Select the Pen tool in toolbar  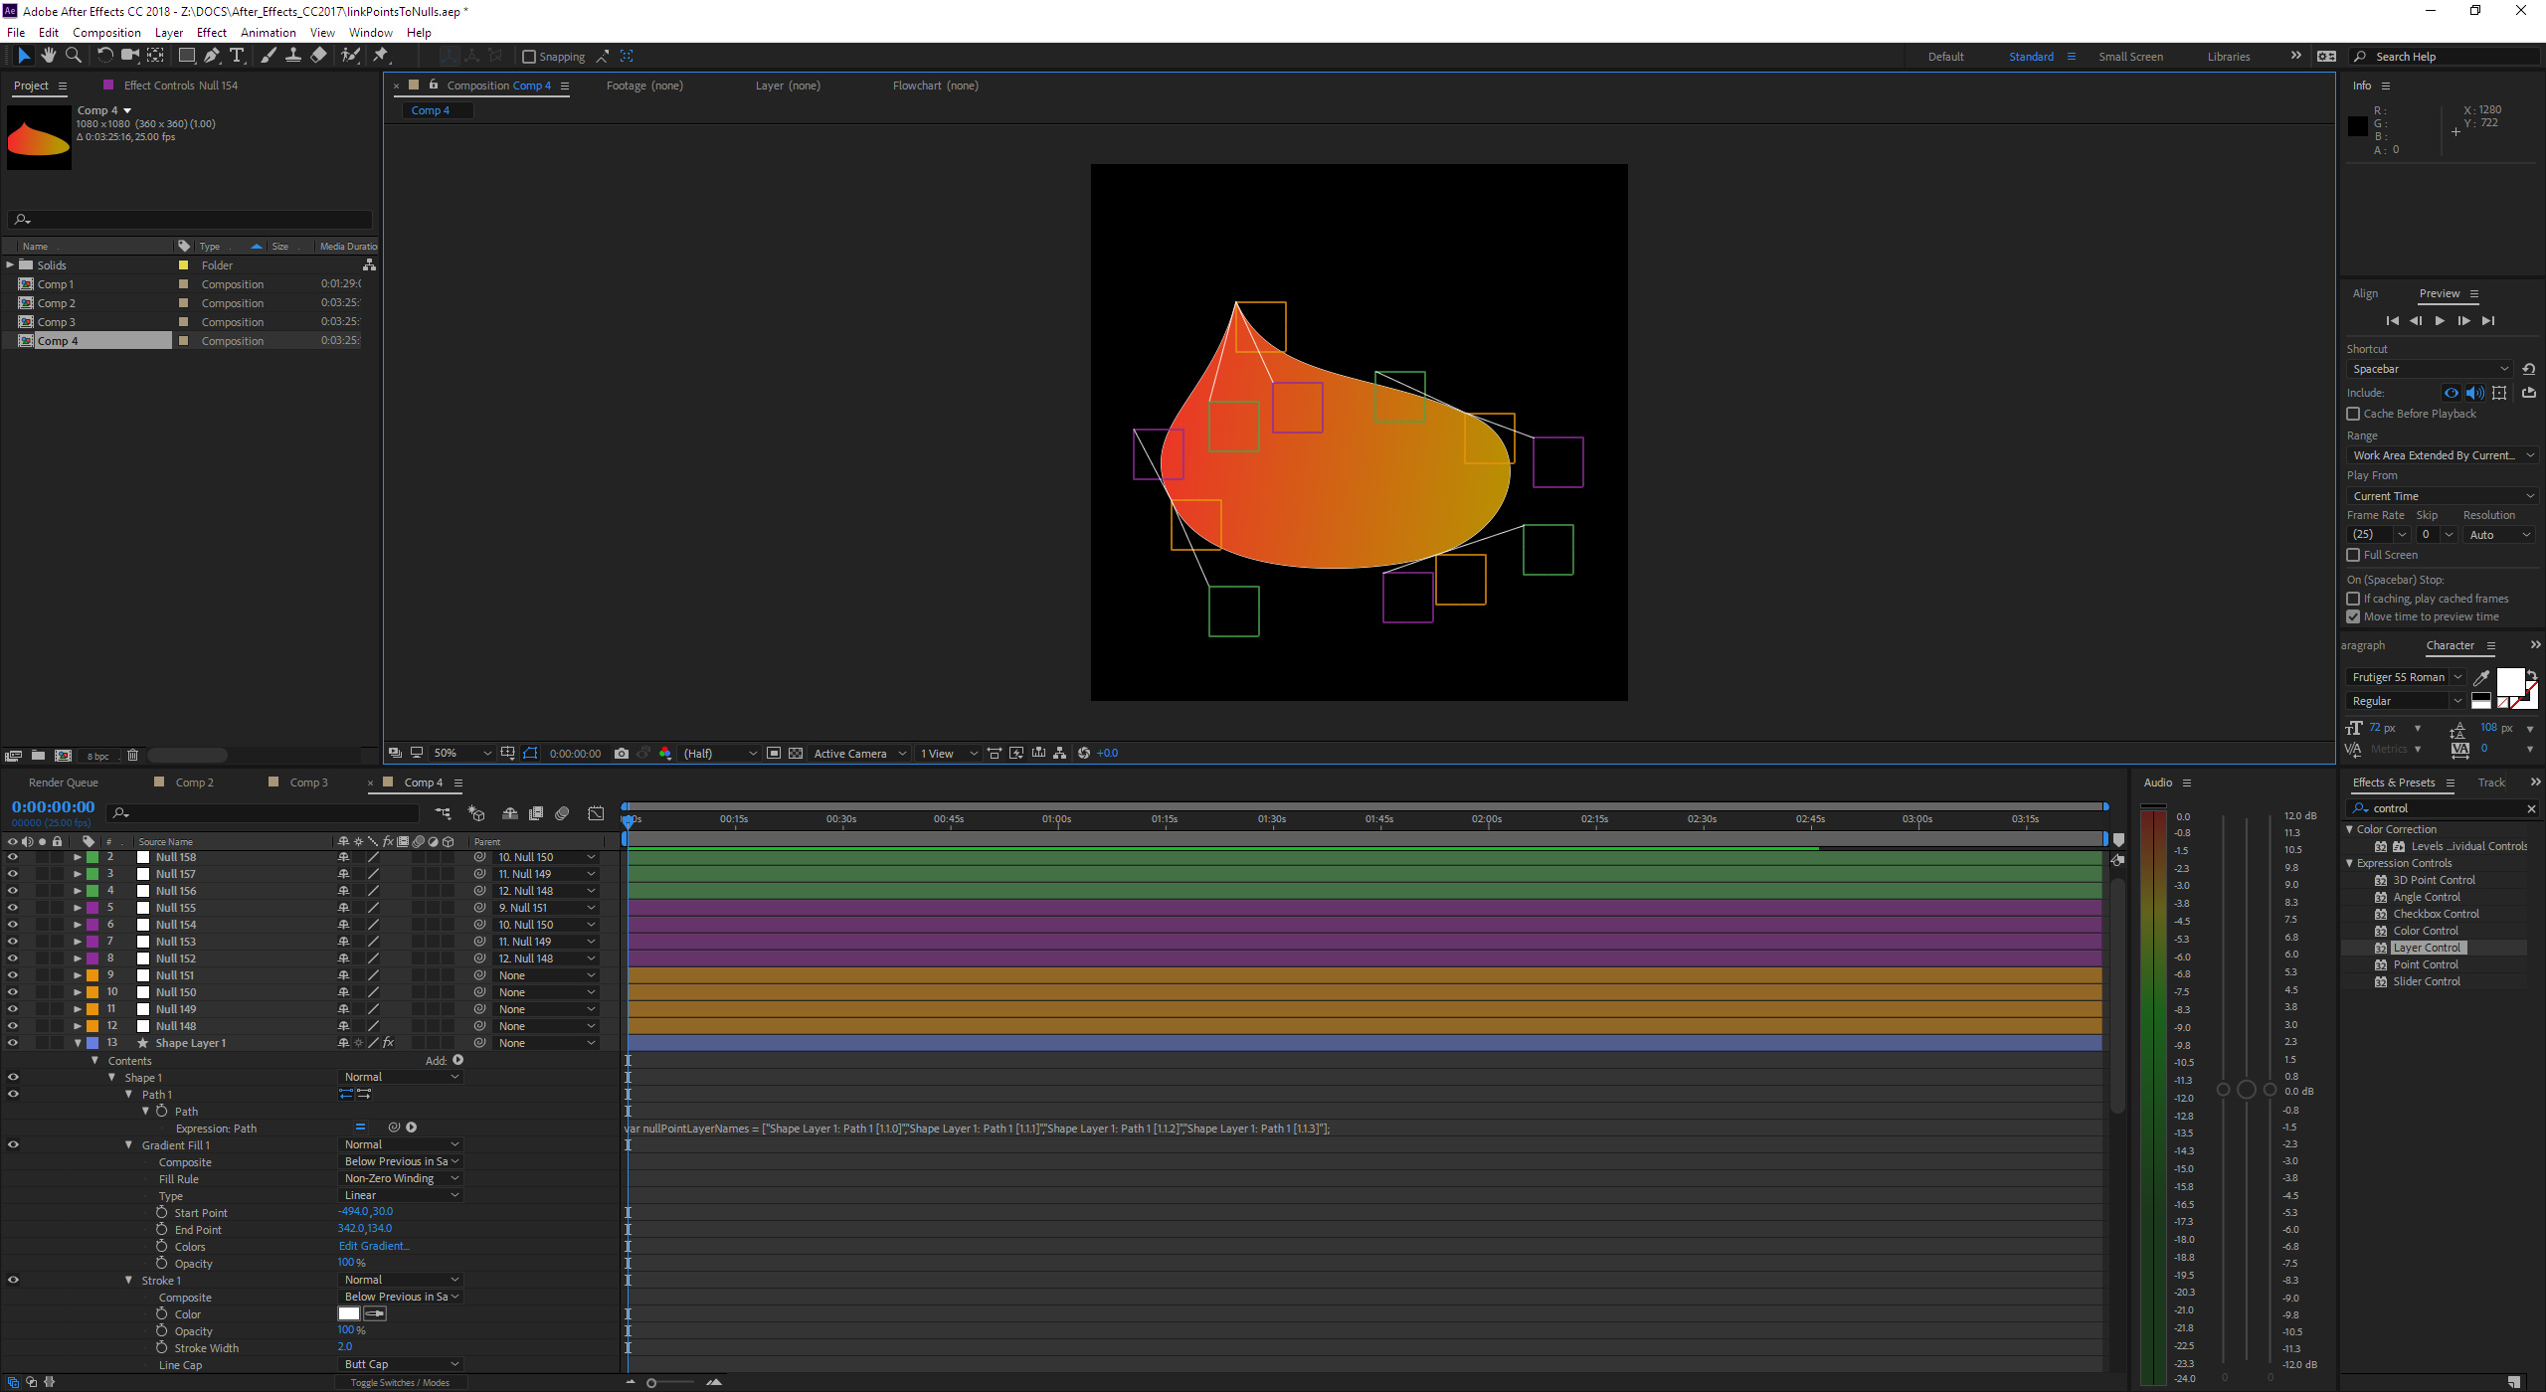click(209, 57)
